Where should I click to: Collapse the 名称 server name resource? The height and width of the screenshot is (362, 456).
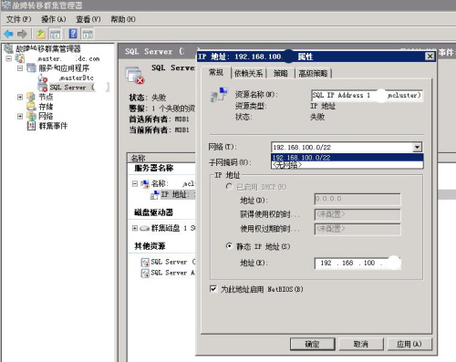(135, 183)
